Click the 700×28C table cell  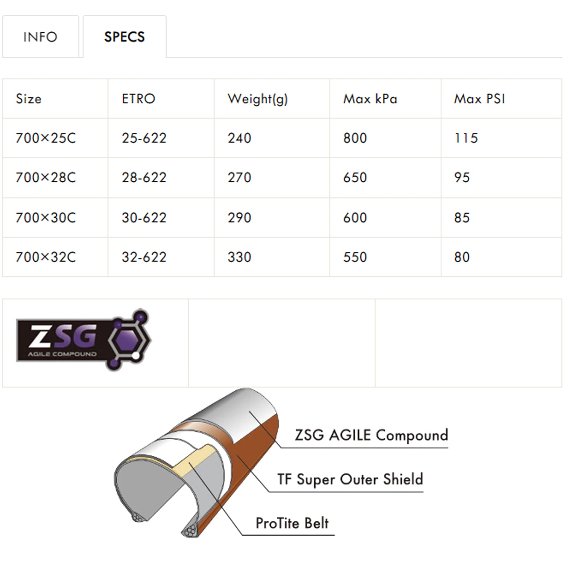click(46, 177)
